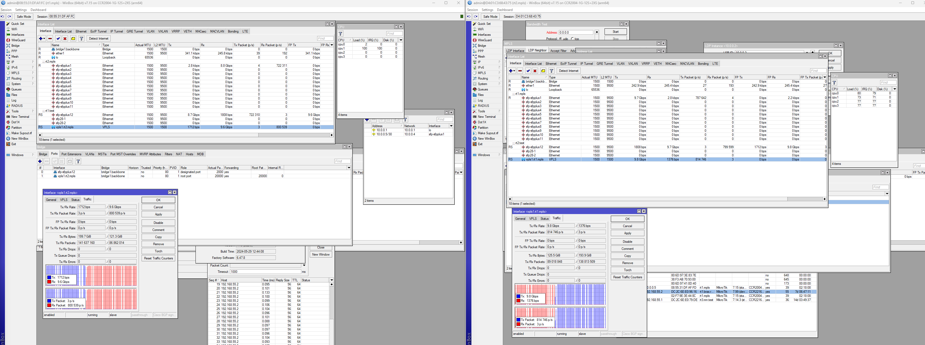
Task: Toggle Safe Mode in right rt2.mpls window
Action: coord(490,16)
